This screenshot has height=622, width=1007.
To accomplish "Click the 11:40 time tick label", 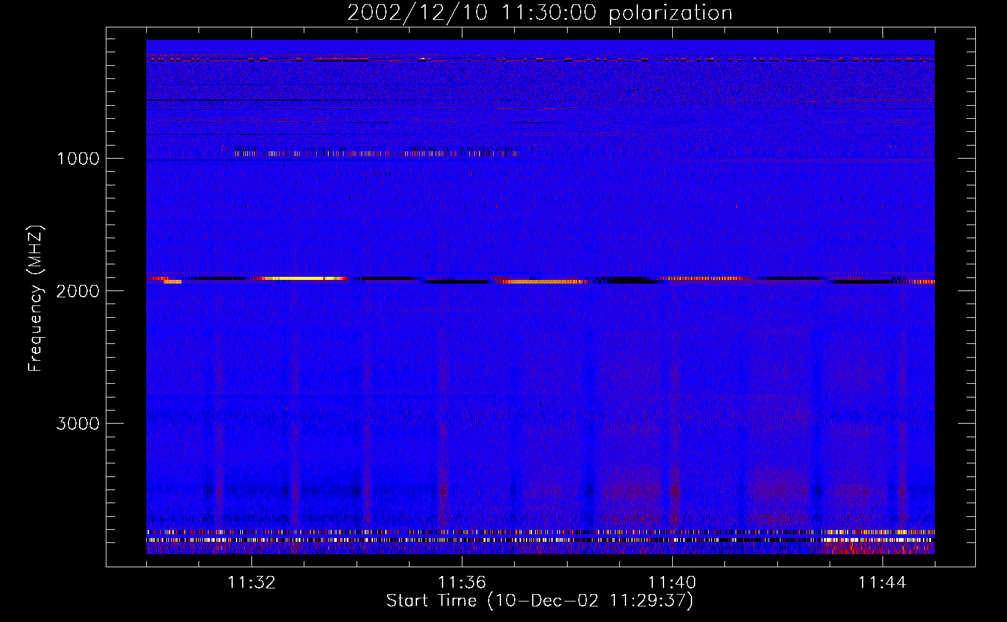I will (x=672, y=583).
